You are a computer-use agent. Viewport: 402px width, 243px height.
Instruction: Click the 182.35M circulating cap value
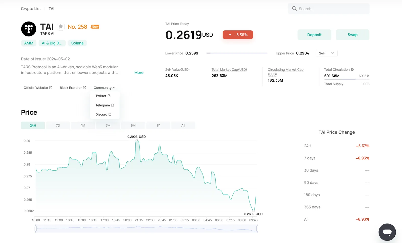[x=275, y=80]
